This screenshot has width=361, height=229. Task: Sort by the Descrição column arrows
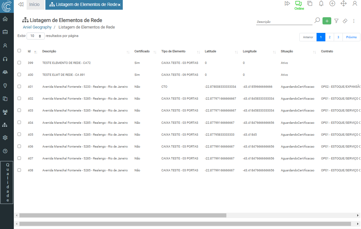[x=128, y=52]
